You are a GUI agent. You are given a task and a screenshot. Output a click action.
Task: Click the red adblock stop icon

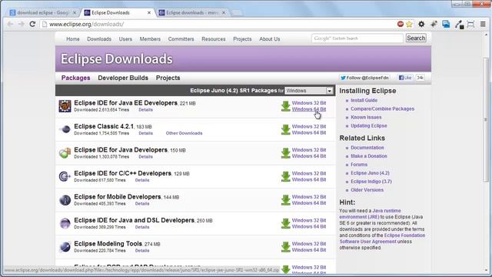(401, 24)
